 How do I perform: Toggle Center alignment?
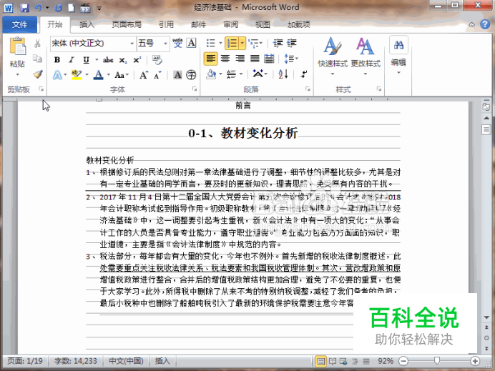coord(225,59)
